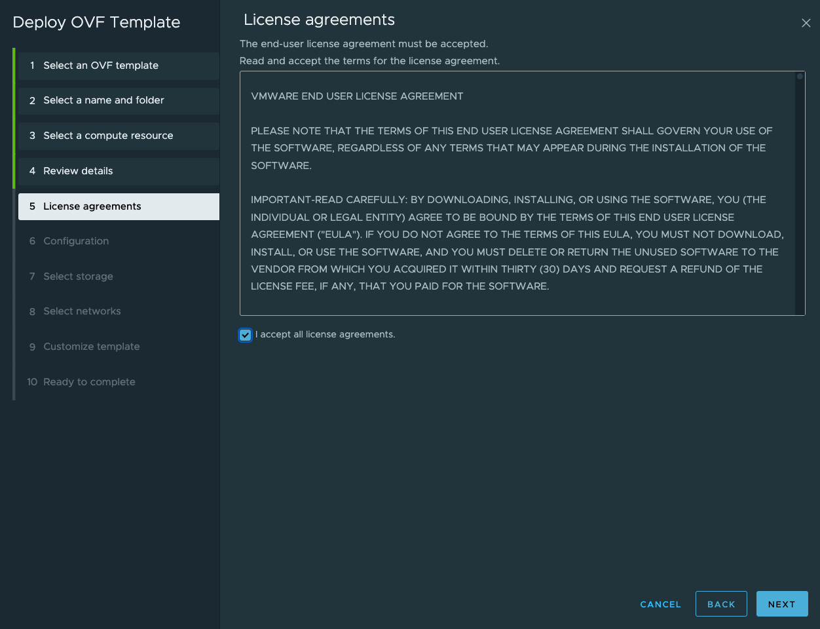Image resolution: width=820 pixels, height=629 pixels.
Task: Click the 'I accept all license agreements' label
Action: pos(325,335)
